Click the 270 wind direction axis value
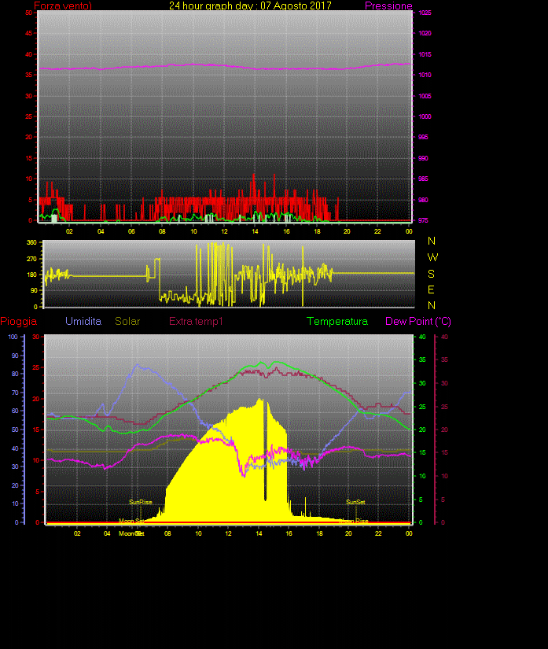Image resolution: width=548 pixels, height=649 pixels. tap(32, 259)
